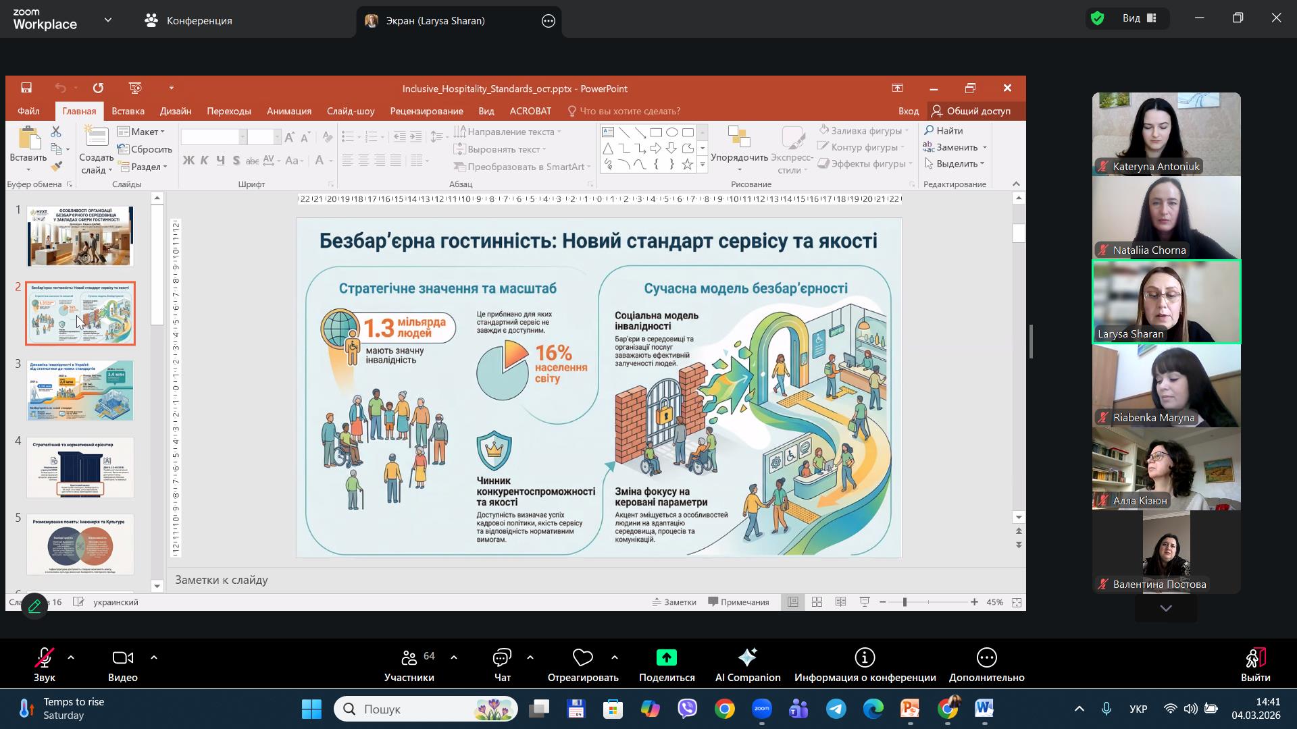Click the green Поделиться share screen icon
The image size is (1297, 729).
tap(666, 658)
